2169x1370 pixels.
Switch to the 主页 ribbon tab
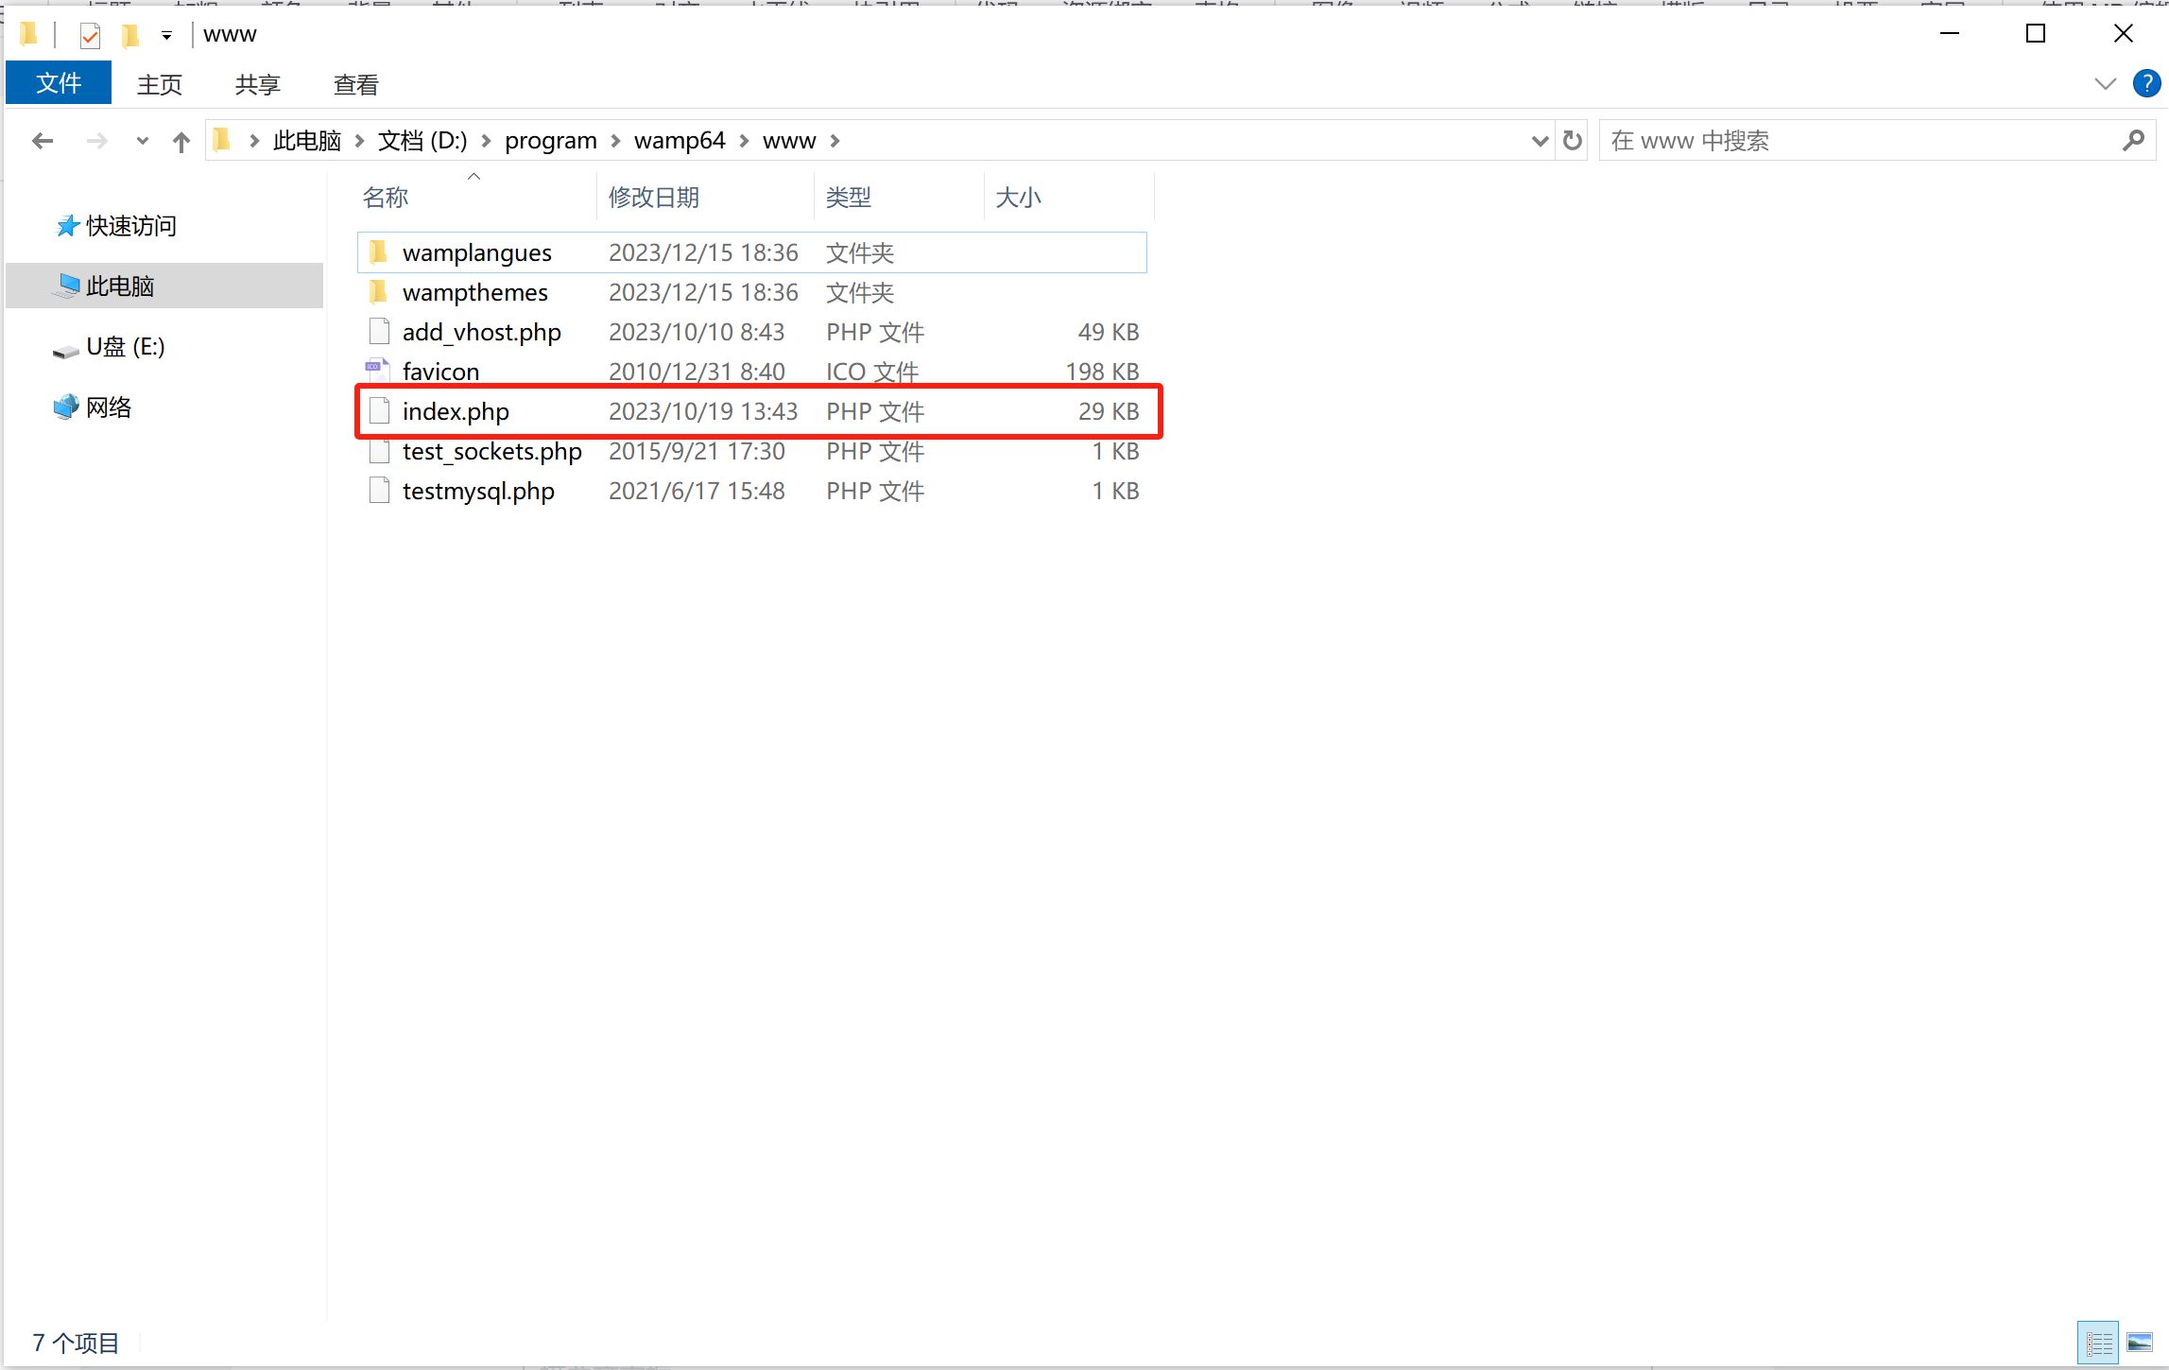click(159, 85)
